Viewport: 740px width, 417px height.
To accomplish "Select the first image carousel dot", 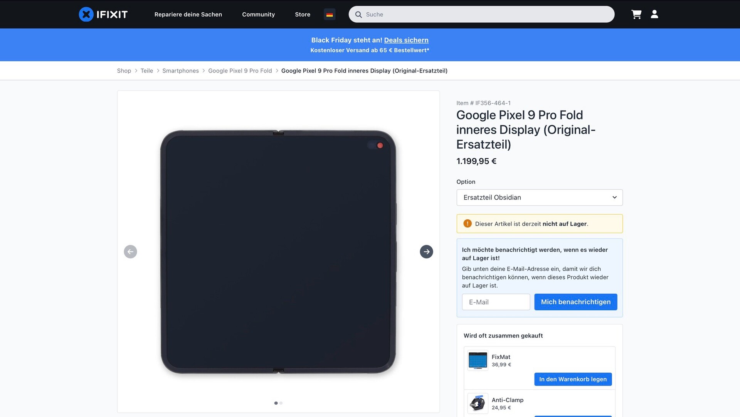I will click(x=276, y=403).
